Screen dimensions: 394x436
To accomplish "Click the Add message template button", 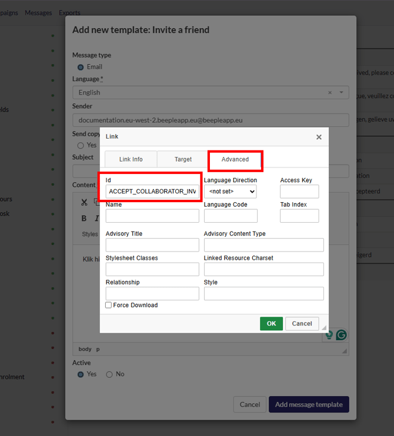I will pos(309,404).
